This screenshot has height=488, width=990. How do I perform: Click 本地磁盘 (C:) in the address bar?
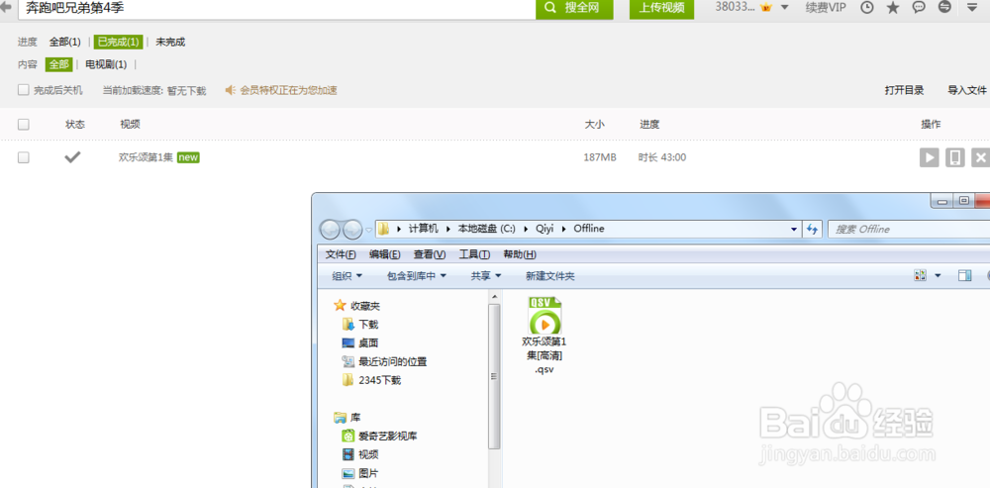click(487, 229)
